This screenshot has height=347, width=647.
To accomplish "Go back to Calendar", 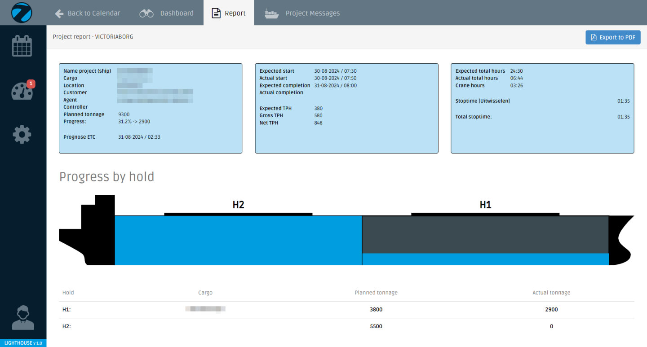I will point(93,13).
